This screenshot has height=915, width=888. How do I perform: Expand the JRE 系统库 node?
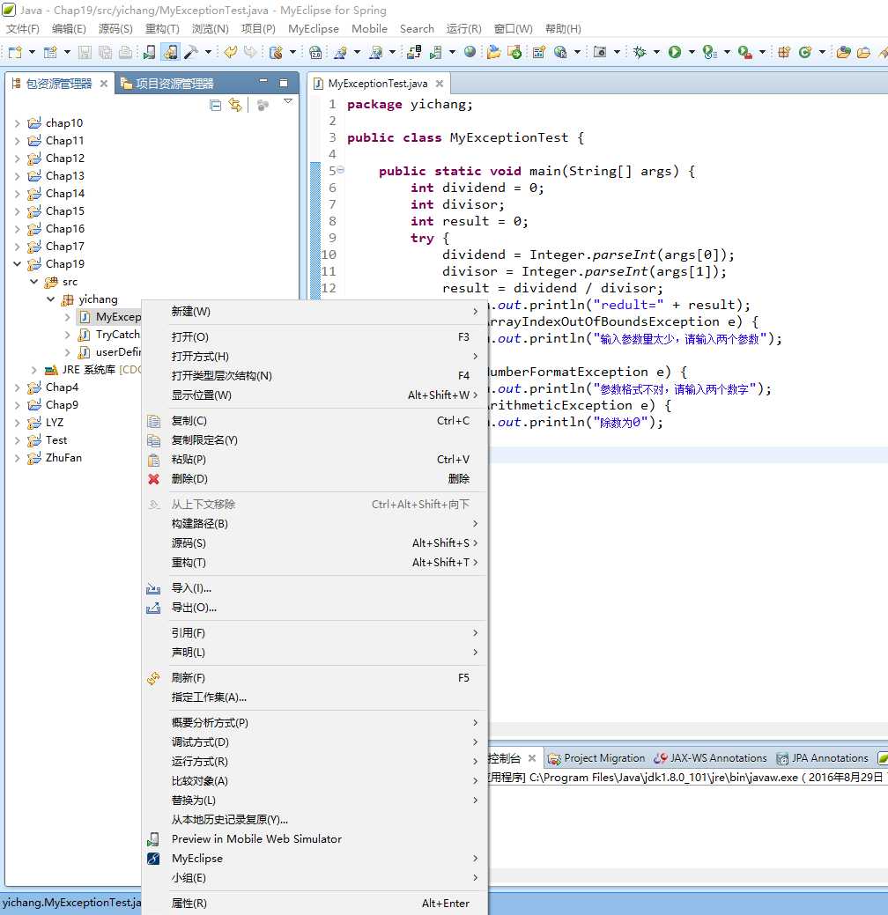(33, 370)
